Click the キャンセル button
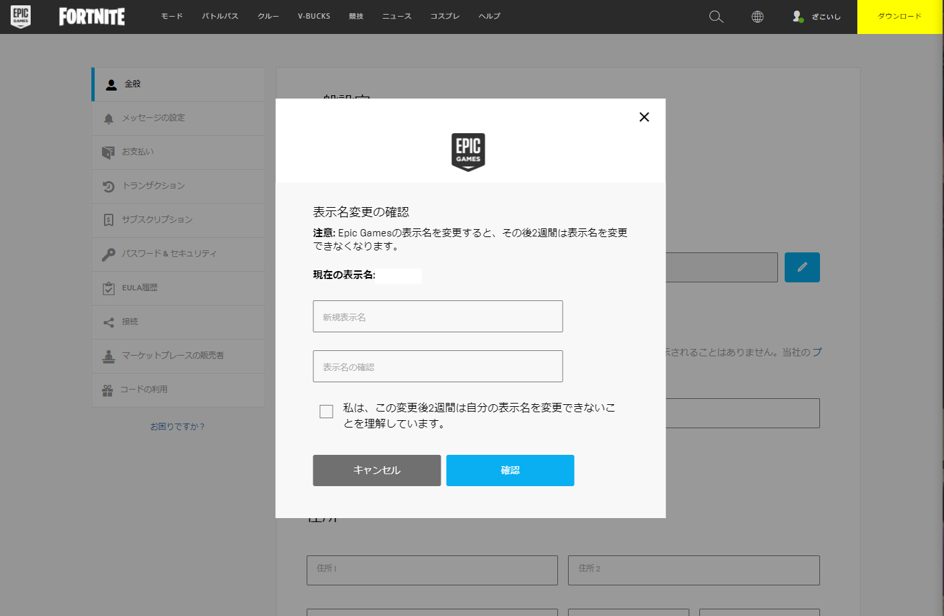944x616 pixels. pyautogui.click(x=377, y=470)
